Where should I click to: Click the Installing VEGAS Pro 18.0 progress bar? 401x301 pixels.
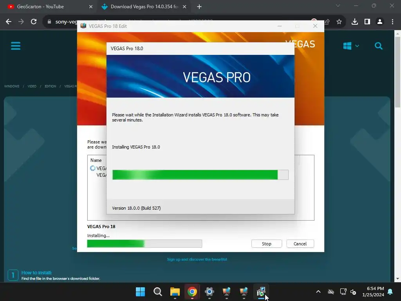200,175
